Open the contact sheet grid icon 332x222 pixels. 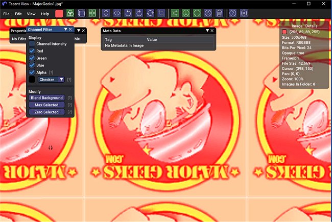click(x=92, y=13)
